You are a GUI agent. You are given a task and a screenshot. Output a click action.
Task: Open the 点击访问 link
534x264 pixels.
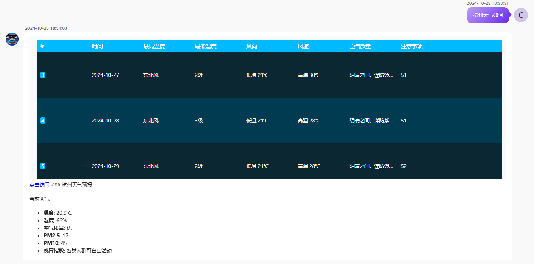(39, 185)
